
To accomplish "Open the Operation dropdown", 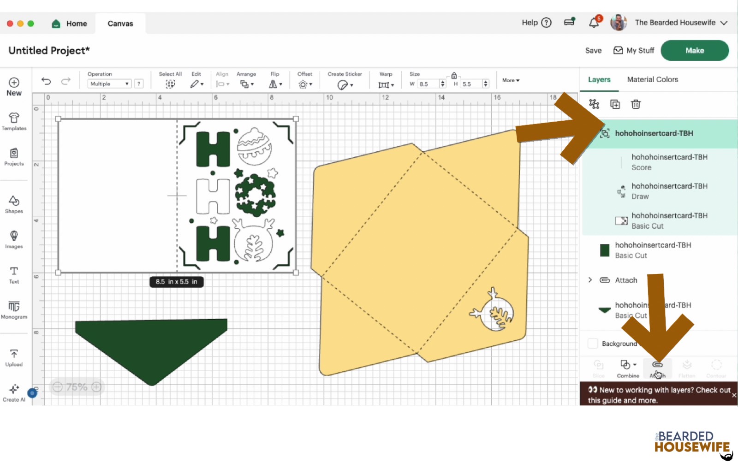I will (109, 84).
